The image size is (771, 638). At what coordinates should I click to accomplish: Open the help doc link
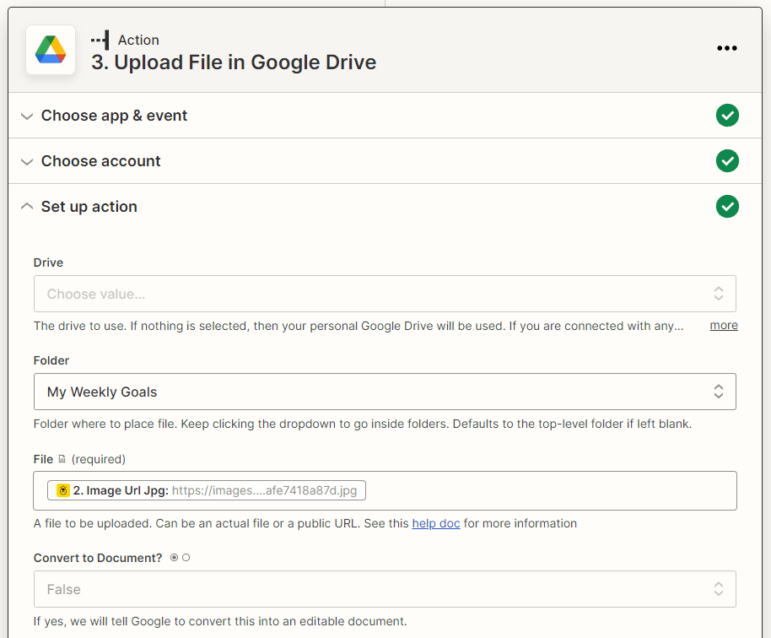pos(435,523)
